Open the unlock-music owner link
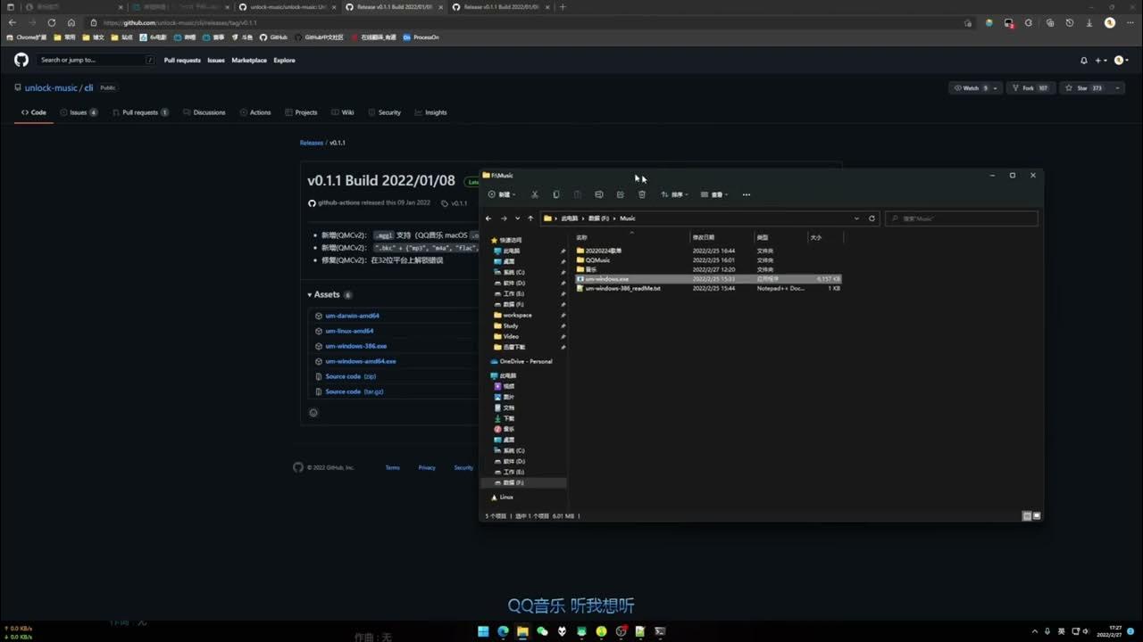Viewport: 1143px width, 642px height. [x=51, y=88]
